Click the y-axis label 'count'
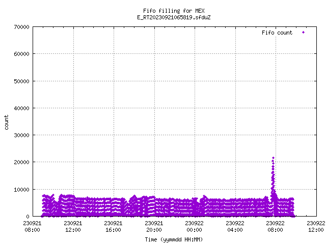326x244 pixels. pos(7,123)
